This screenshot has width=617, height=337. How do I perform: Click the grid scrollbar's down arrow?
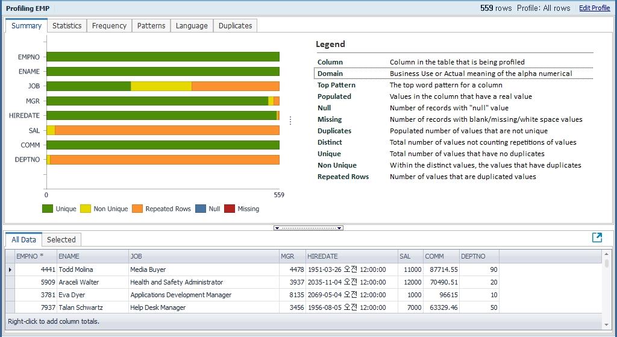(606, 325)
